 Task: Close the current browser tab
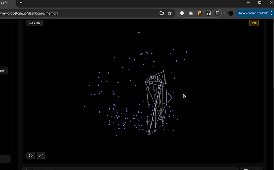tap(12, 3)
